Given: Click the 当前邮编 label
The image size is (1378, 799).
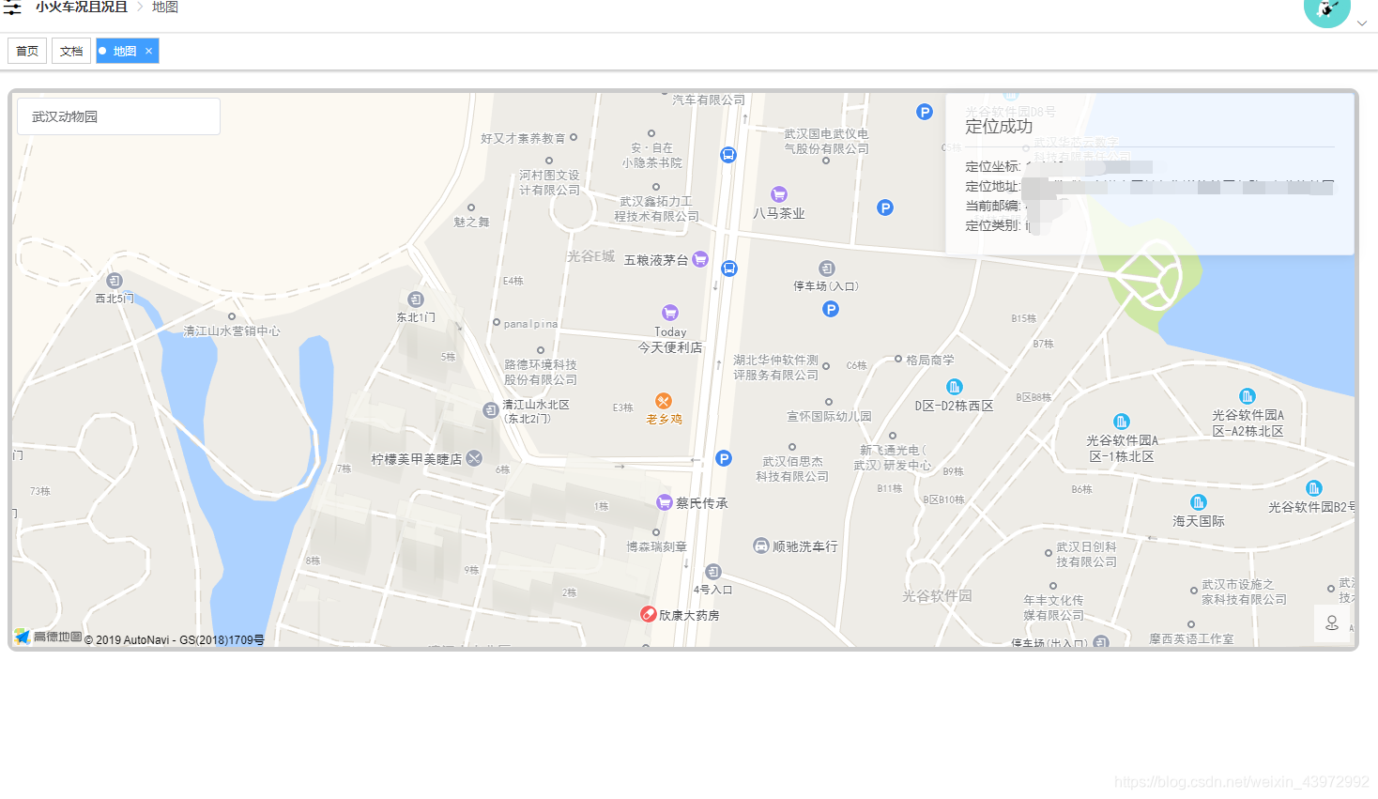Looking at the screenshot, I should coord(993,206).
